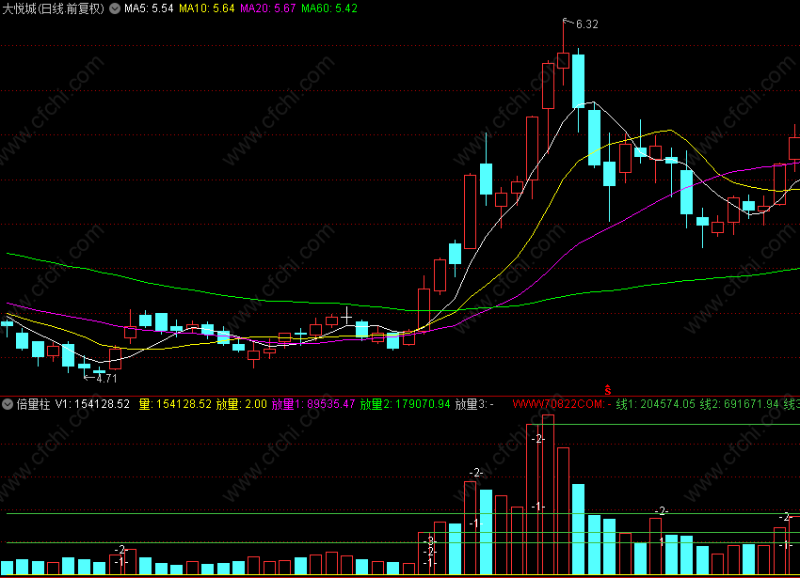Click the candlestick with the 6.32 high
This screenshot has width=800, height=578.
563,59
